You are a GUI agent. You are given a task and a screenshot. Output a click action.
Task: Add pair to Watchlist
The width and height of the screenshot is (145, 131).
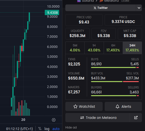click(x=84, y=106)
